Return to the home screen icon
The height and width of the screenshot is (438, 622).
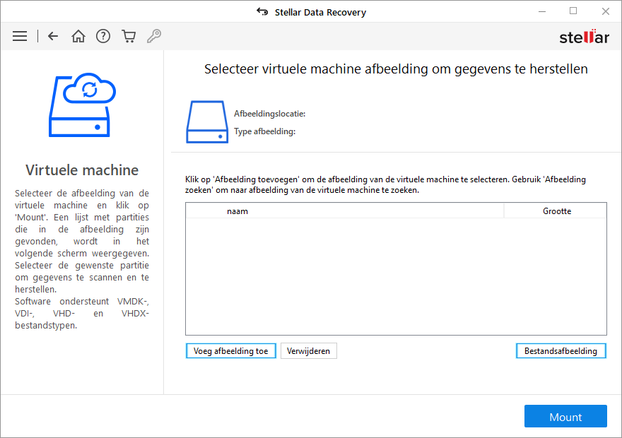pos(78,36)
